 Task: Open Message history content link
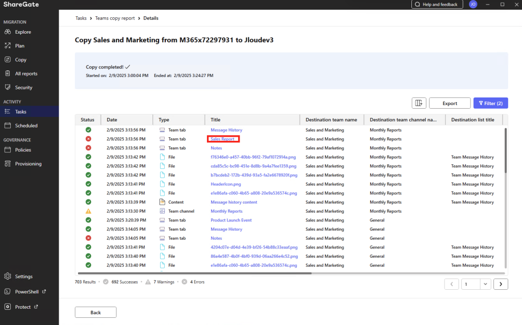coord(233,203)
